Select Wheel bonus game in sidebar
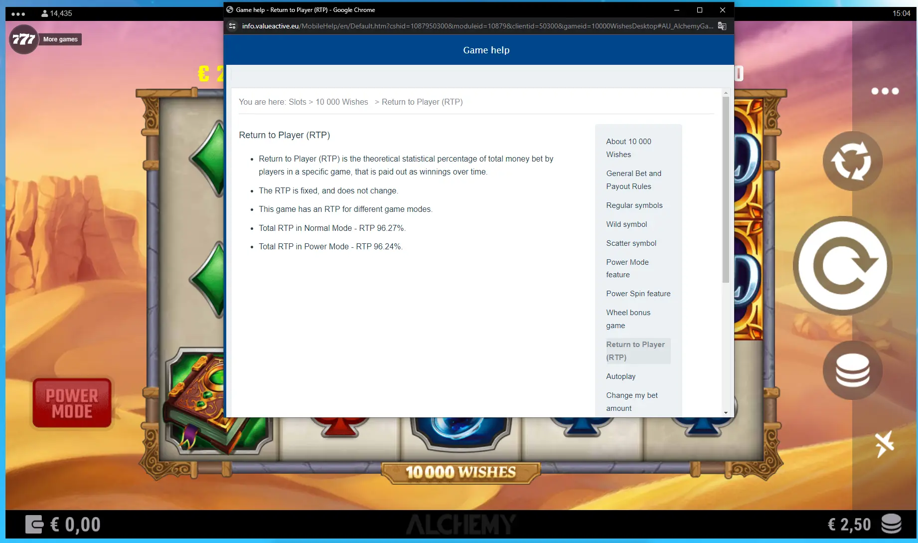The width and height of the screenshot is (918, 543). coord(628,319)
